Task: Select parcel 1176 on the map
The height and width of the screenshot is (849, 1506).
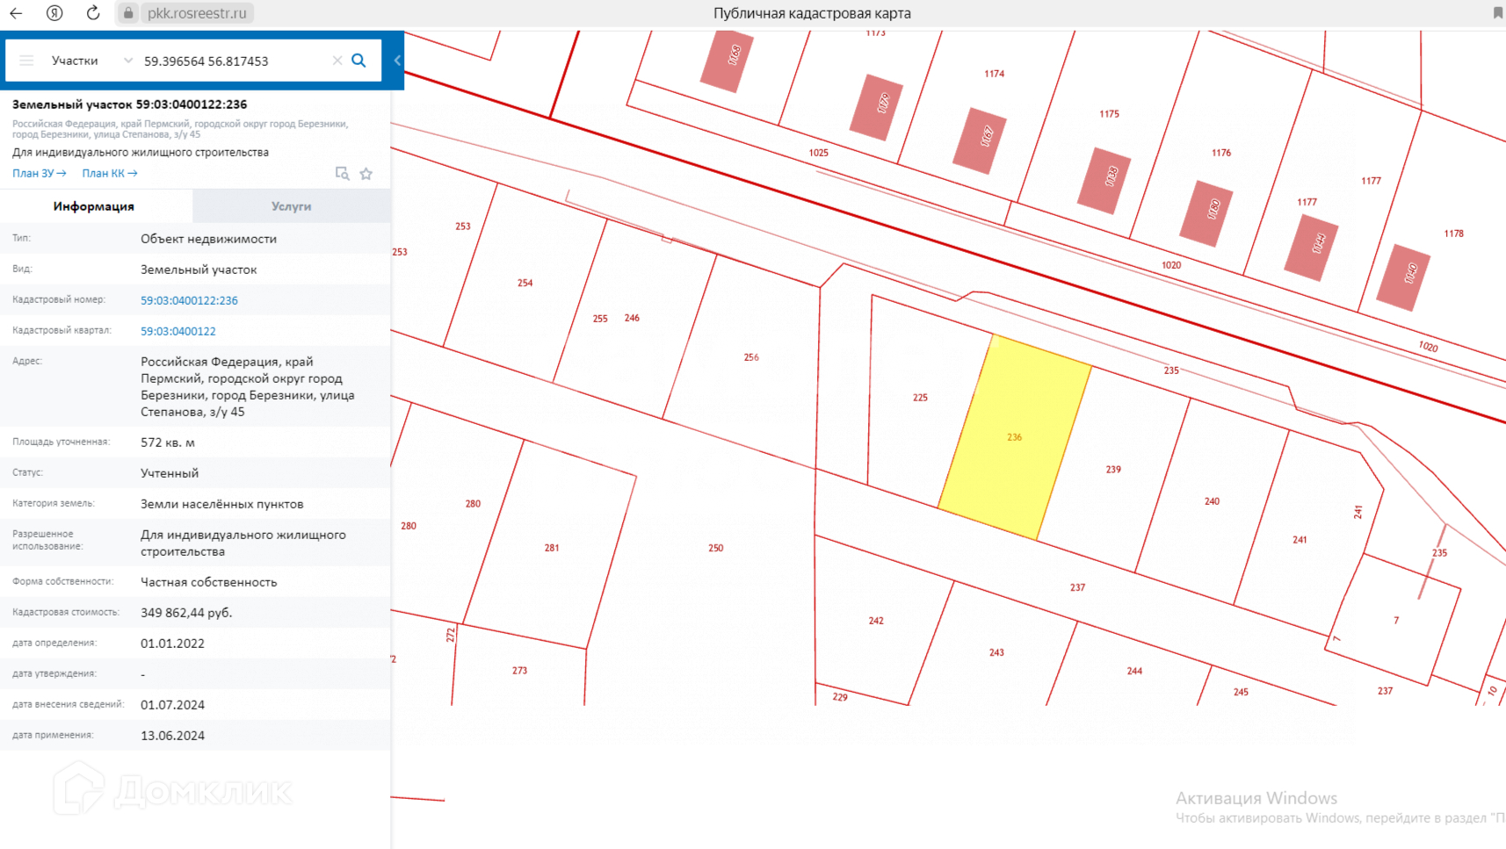Action: point(1221,153)
